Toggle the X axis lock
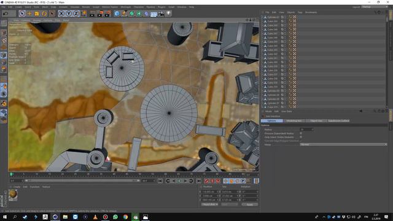This screenshot has width=393, height=221. (x=61, y=14)
